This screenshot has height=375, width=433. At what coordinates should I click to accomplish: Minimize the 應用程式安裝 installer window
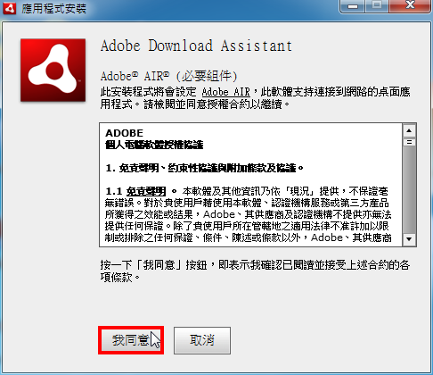pyautogui.click(x=353, y=6)
